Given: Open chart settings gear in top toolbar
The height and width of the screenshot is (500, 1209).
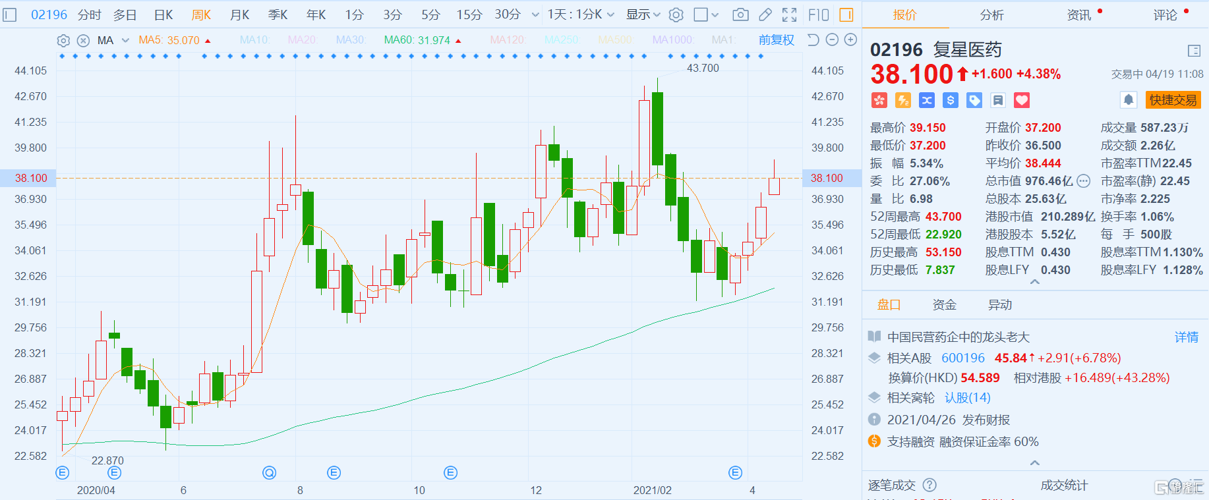Looking at the screenshot, I should [x=676, y=14].
